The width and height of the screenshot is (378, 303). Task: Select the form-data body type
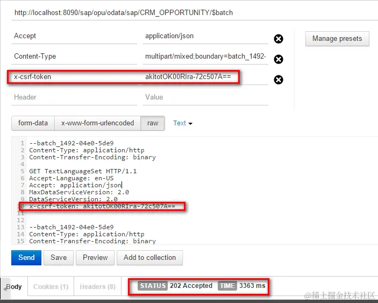33,123
